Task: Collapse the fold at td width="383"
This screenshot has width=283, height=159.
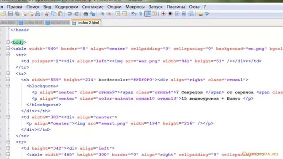Action: click(8, 117)
